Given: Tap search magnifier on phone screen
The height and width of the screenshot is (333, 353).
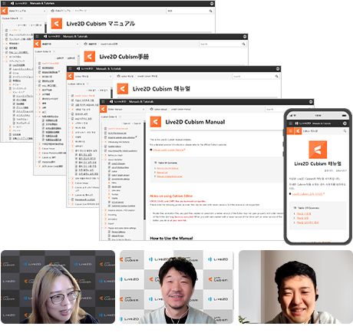Looking at the screenshot, I should [345, 131].
